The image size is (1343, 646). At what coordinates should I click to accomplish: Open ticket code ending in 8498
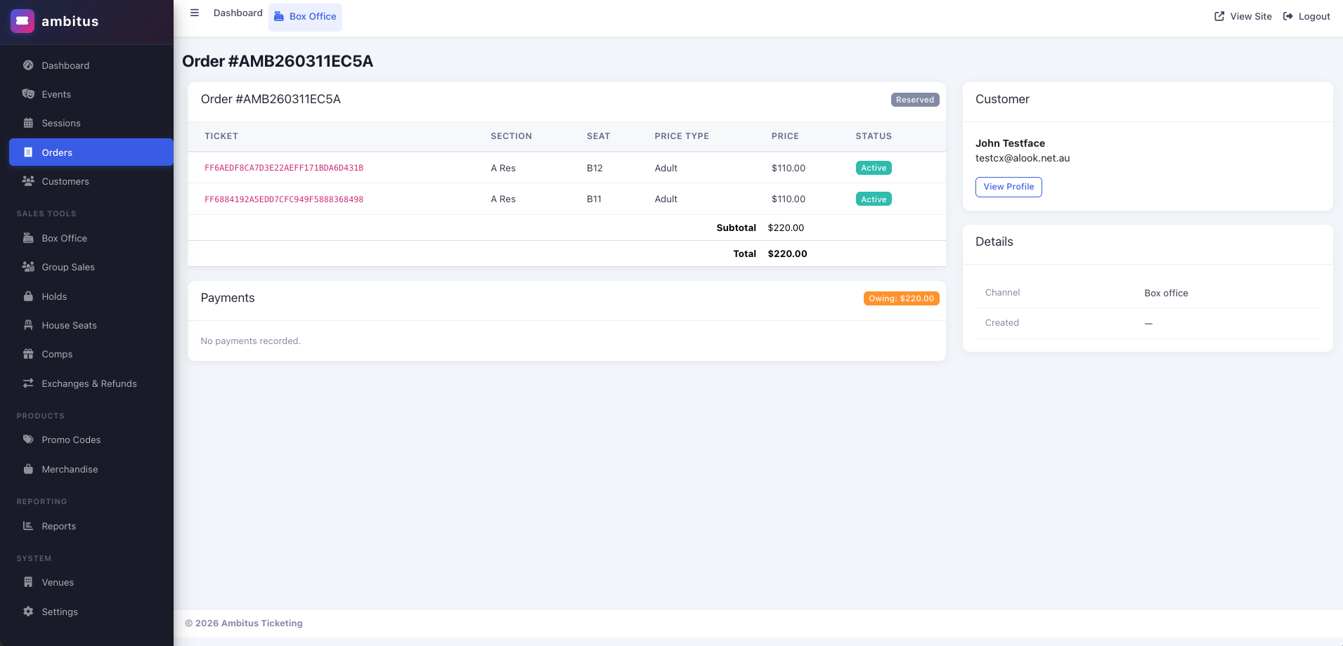pos(284,199)
